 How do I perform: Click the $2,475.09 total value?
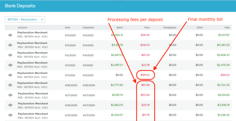tap(223, 65)
